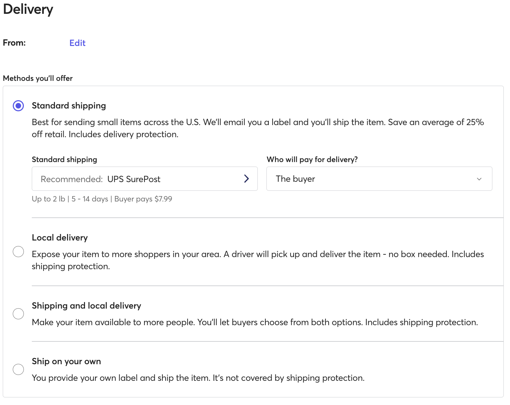Click the down arrow in The buyer dropdown
Screen dimensions: 510x405
[479, 179]
